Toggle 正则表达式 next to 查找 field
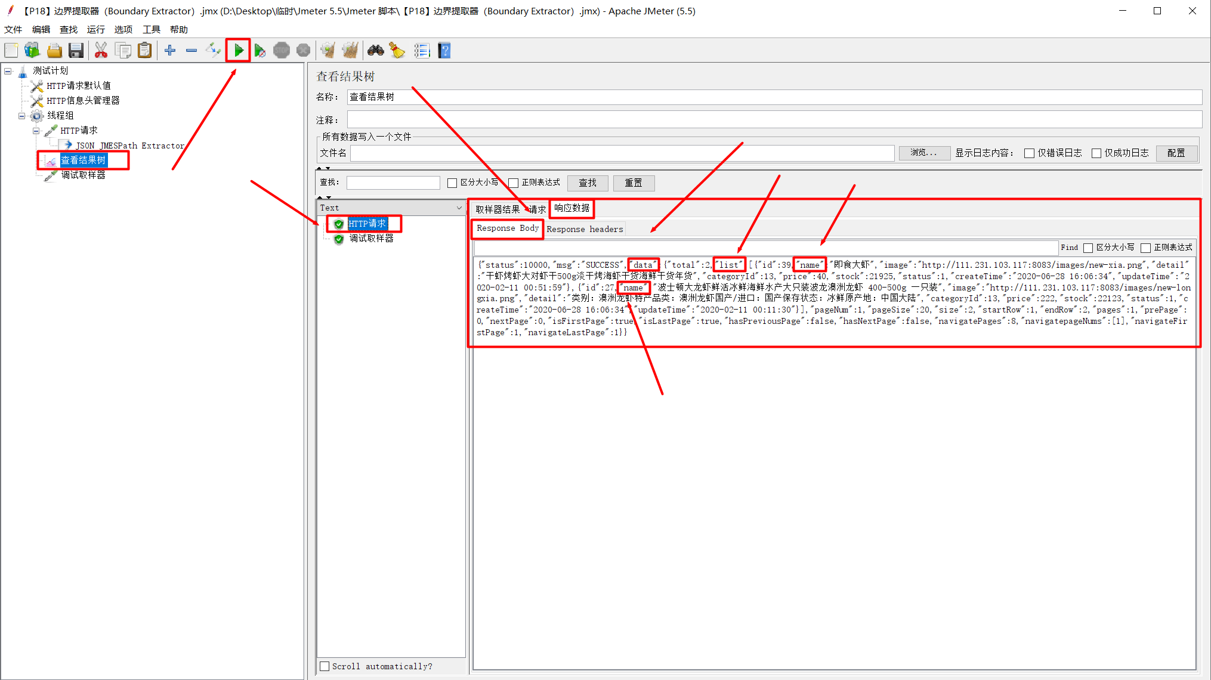This screenshot has width=1211, height=680. 513,183
